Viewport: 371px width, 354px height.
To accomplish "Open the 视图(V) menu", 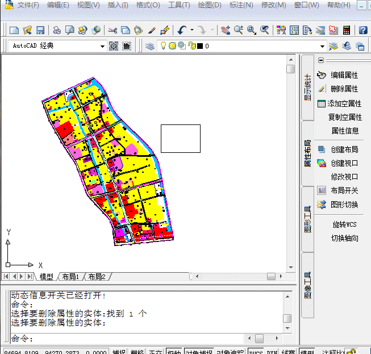I will (89, 5).
